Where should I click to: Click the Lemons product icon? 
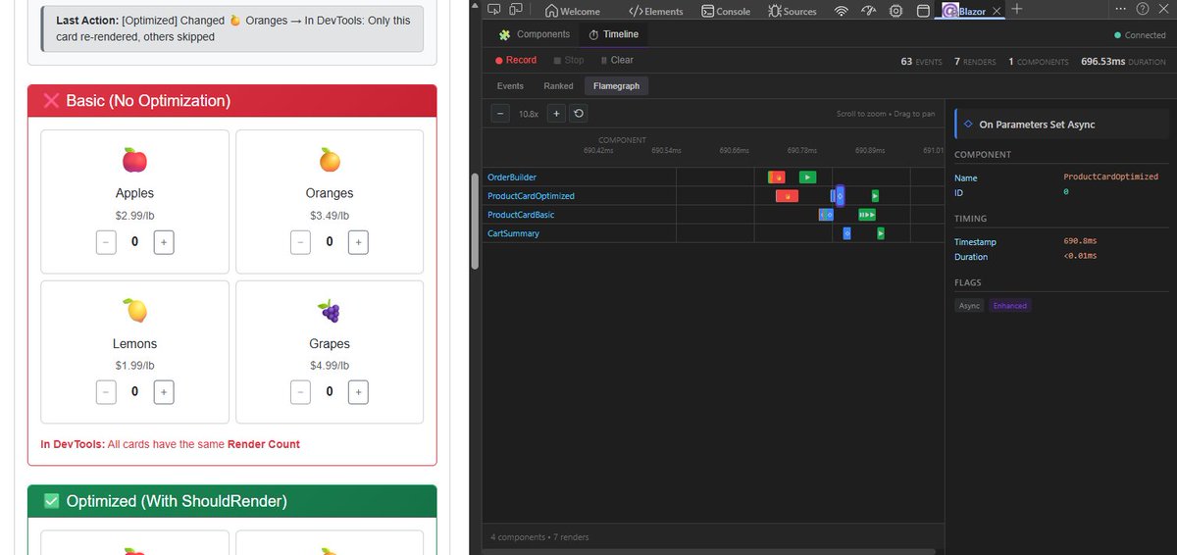point(134,311)
